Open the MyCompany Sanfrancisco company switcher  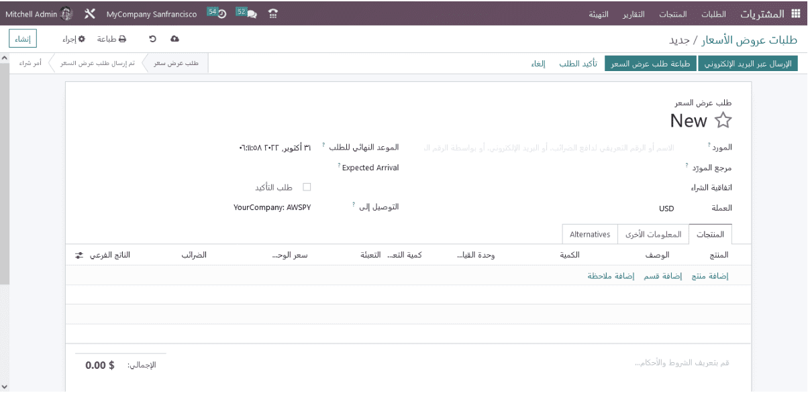[x=151, y=14]
